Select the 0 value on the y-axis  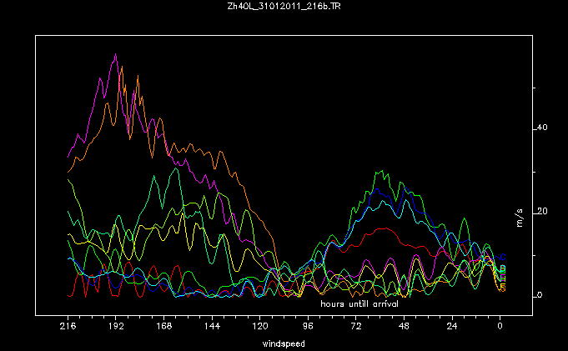click(541, 295)
